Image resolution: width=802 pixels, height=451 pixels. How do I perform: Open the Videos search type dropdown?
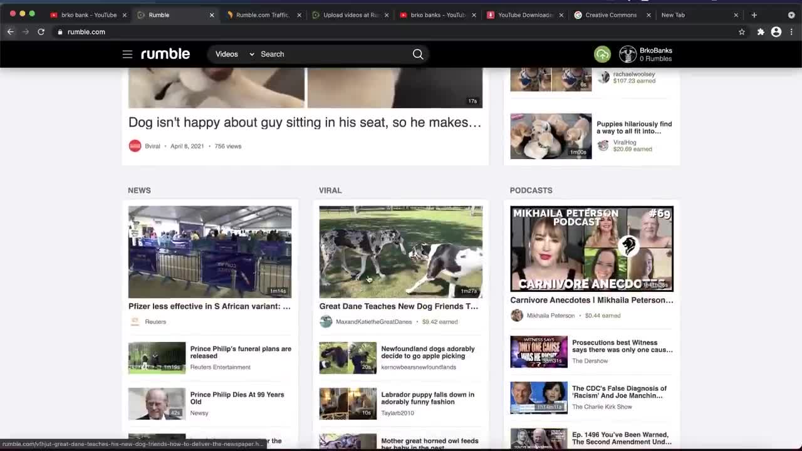(234, 54)
